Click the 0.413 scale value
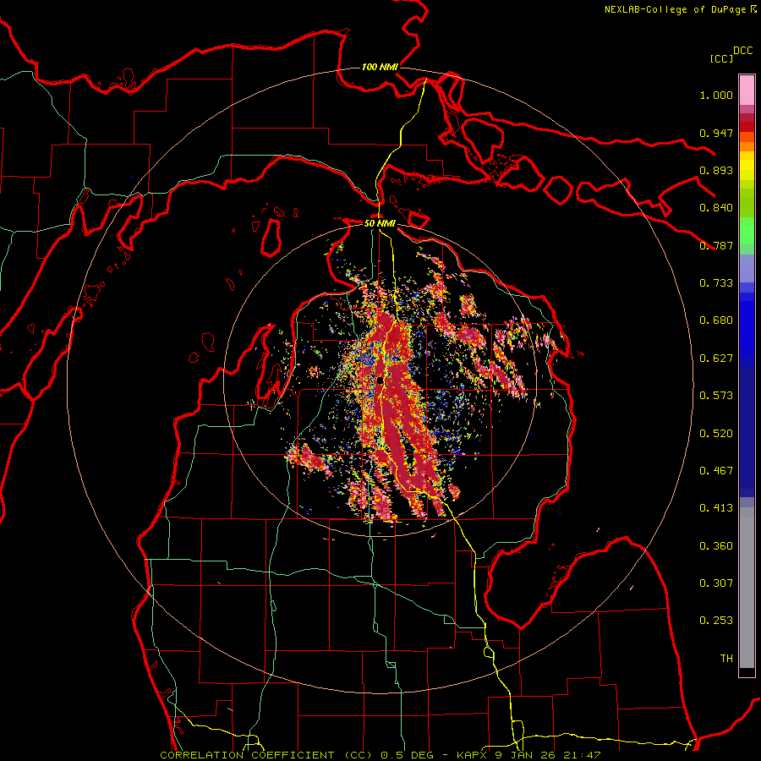 coord(716,508)
